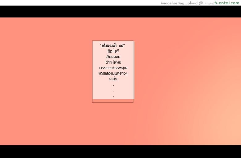
Task: Click the darker strip at text box bottom
Action: (113, 101)
